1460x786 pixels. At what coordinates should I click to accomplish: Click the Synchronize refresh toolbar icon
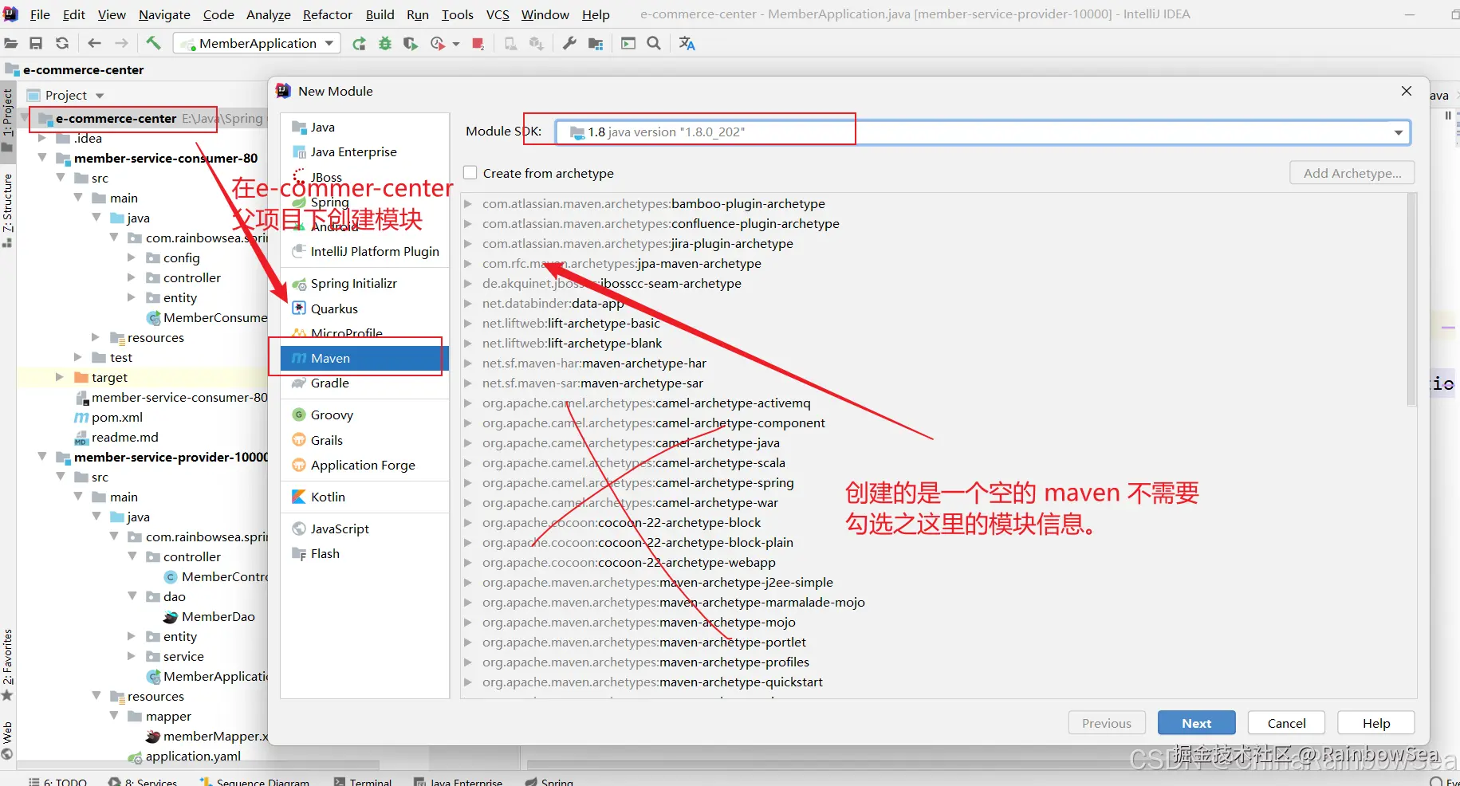62,44
